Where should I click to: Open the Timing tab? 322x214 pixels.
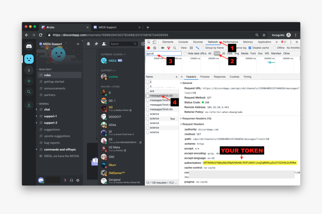tap(247, 77)
